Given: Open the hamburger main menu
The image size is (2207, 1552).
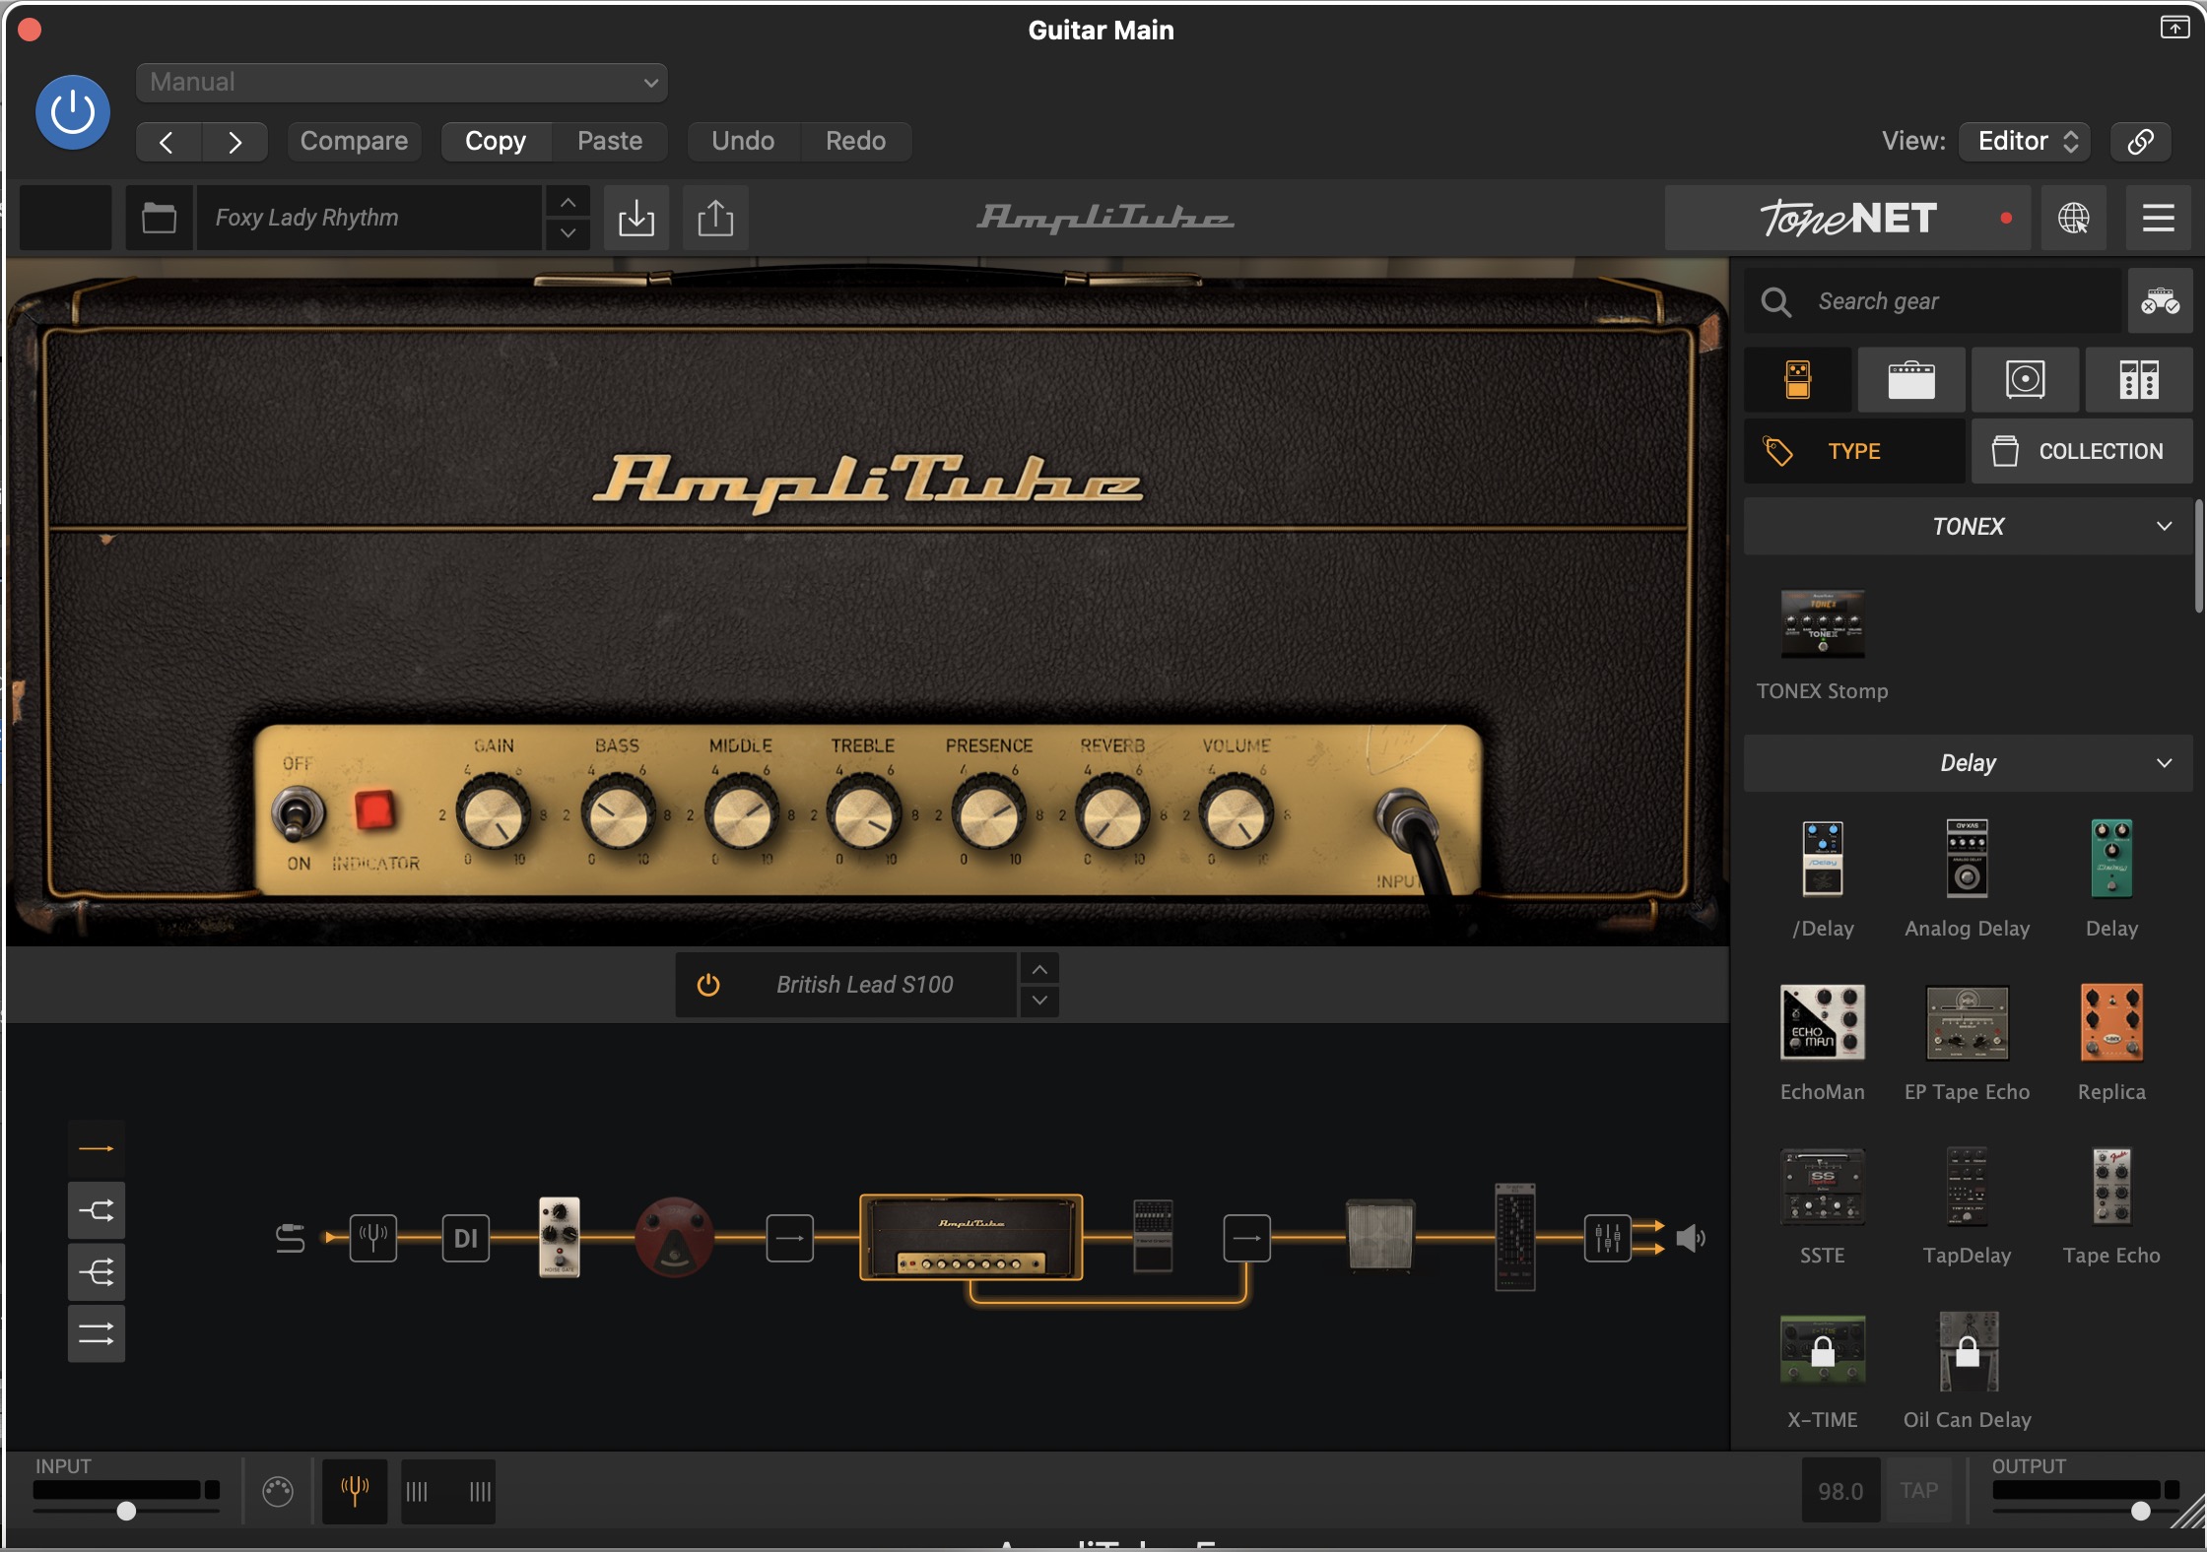Looking at the screenshot, I should pos(2158,218).
